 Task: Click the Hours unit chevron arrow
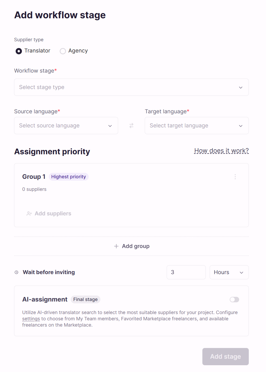click(x=241, y=273)
